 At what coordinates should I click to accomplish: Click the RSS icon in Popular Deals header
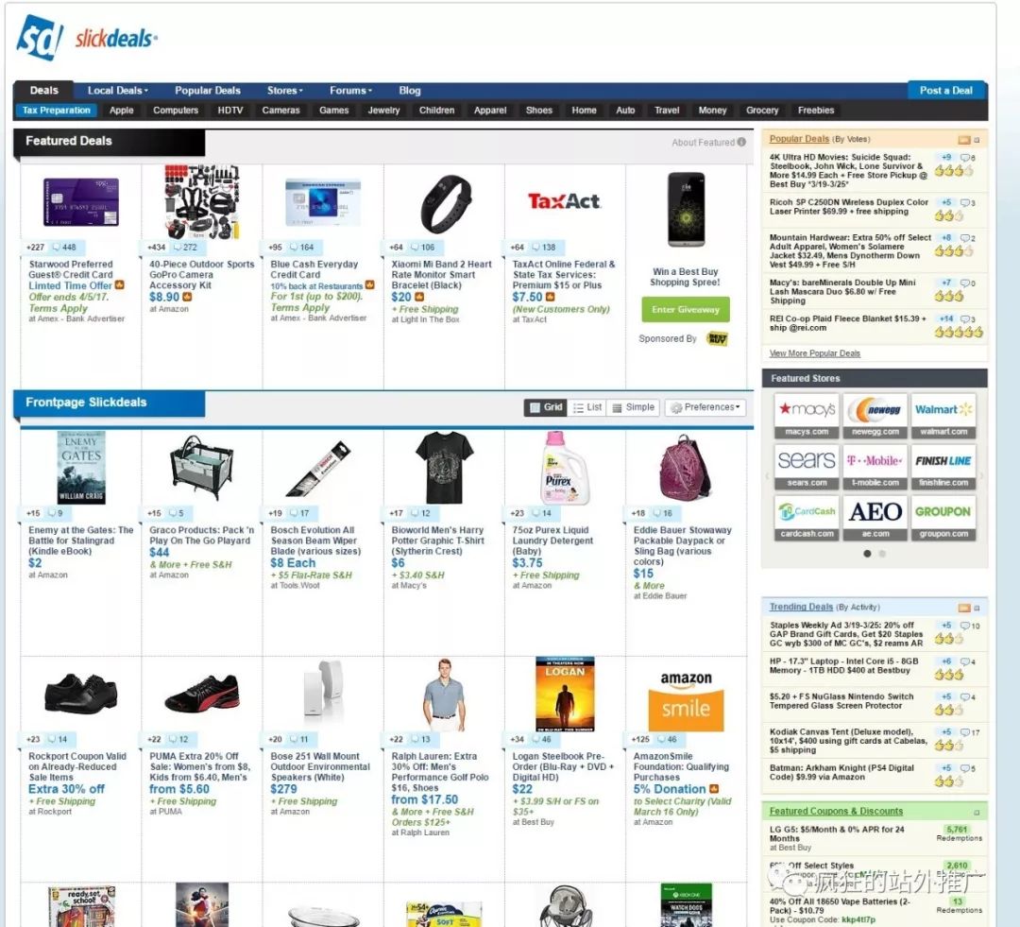coord(964,140)
